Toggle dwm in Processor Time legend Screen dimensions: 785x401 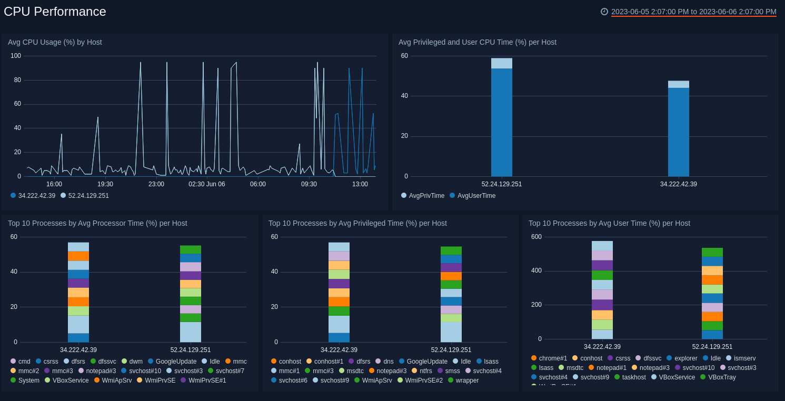(x=132, y=362)
